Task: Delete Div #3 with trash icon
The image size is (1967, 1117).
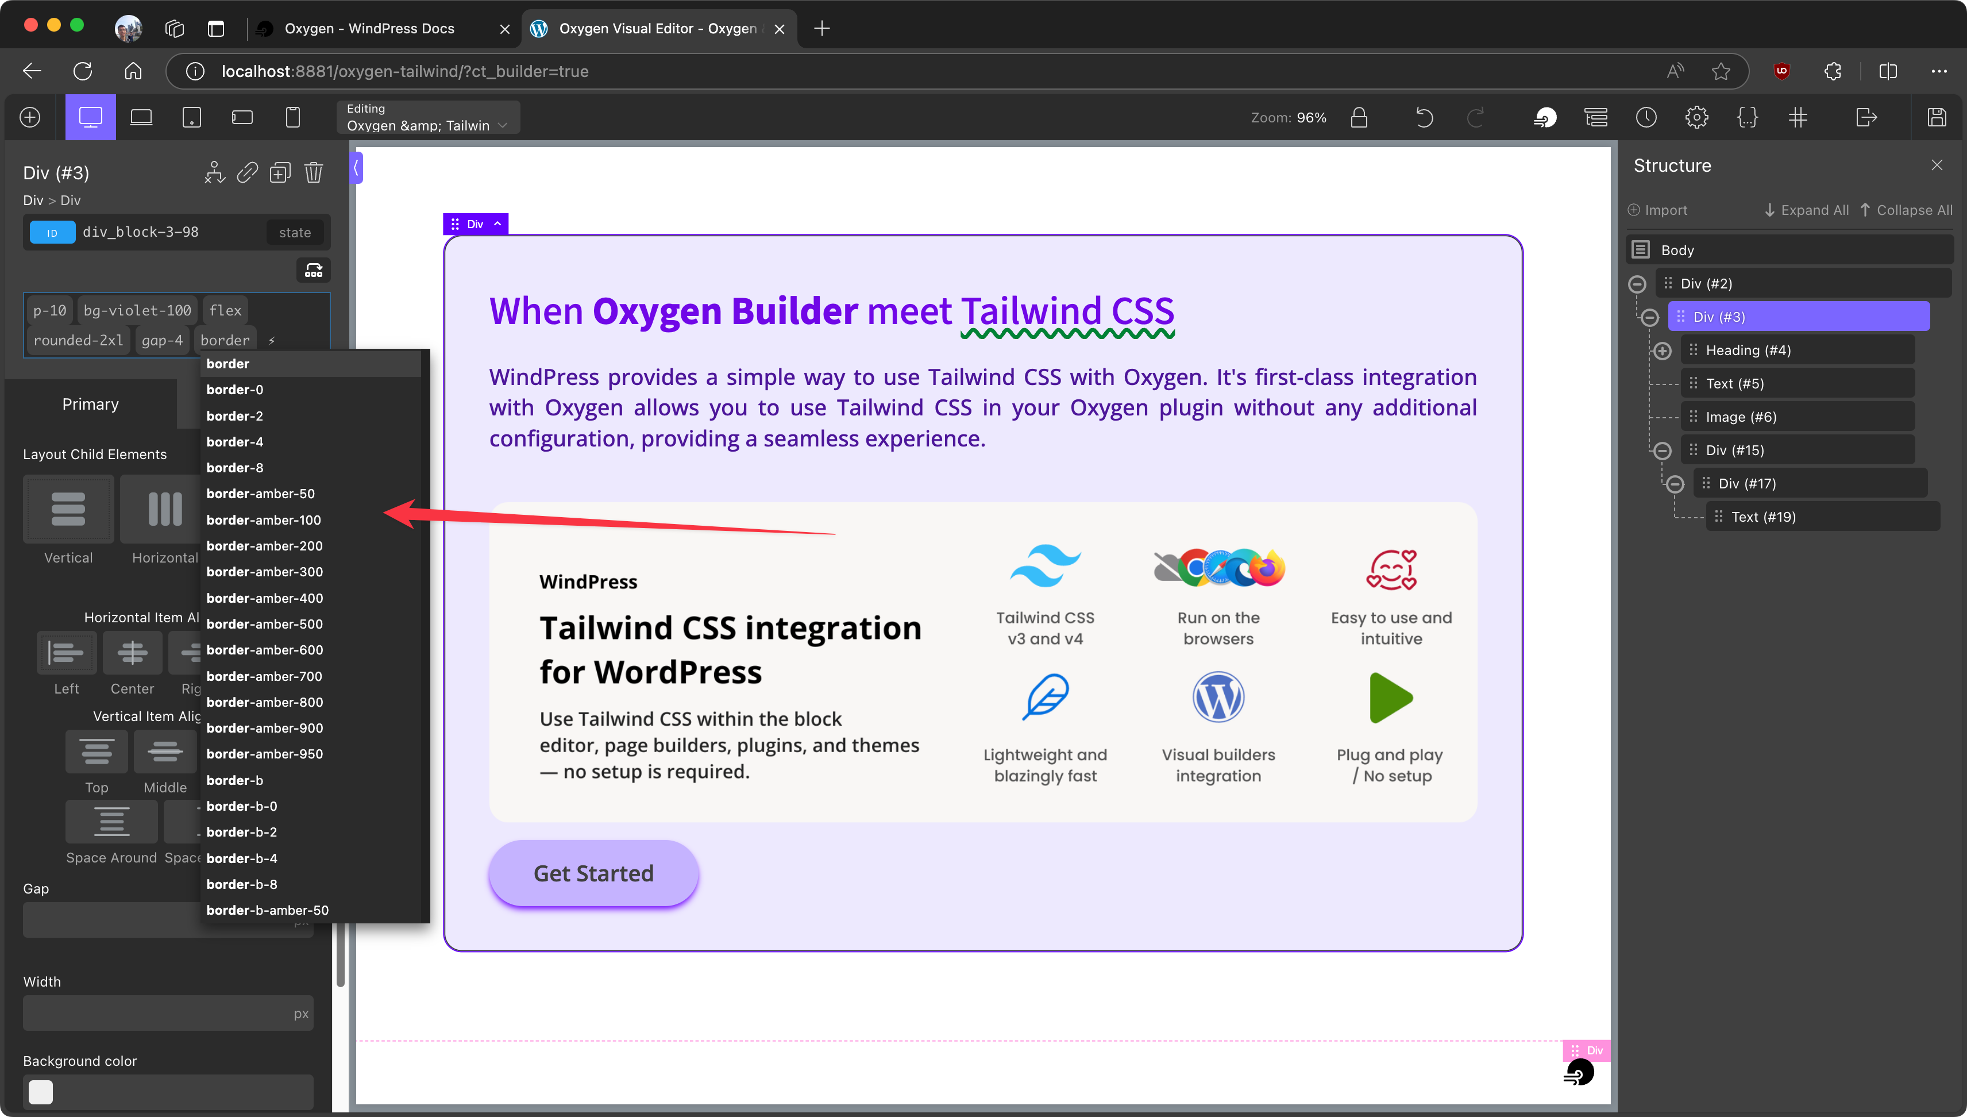Action: pos(313,172)
